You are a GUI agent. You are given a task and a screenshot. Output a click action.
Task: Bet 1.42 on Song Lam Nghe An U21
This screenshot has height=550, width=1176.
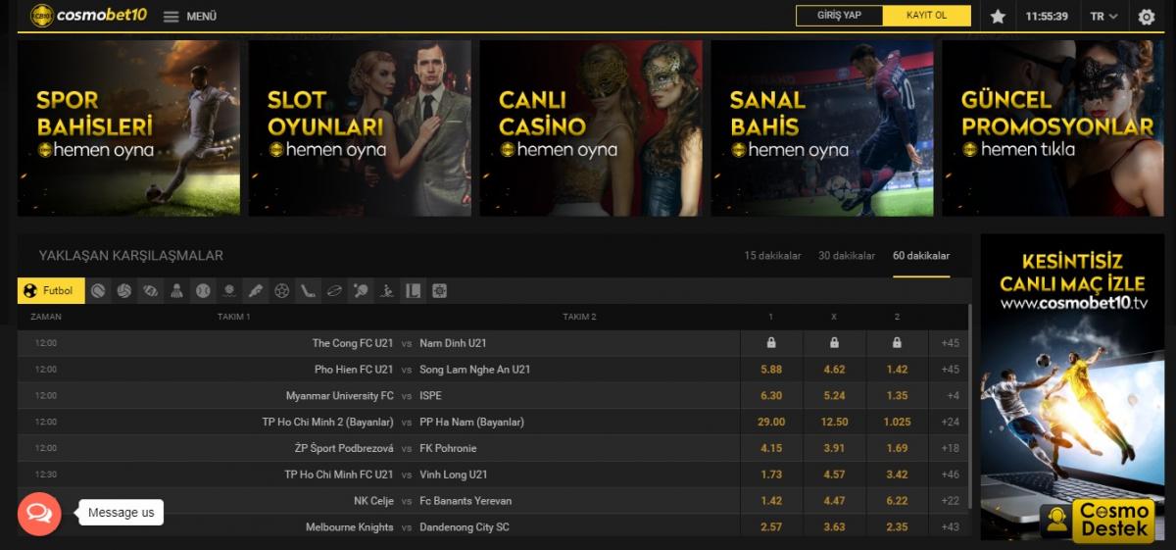(897, 370)
